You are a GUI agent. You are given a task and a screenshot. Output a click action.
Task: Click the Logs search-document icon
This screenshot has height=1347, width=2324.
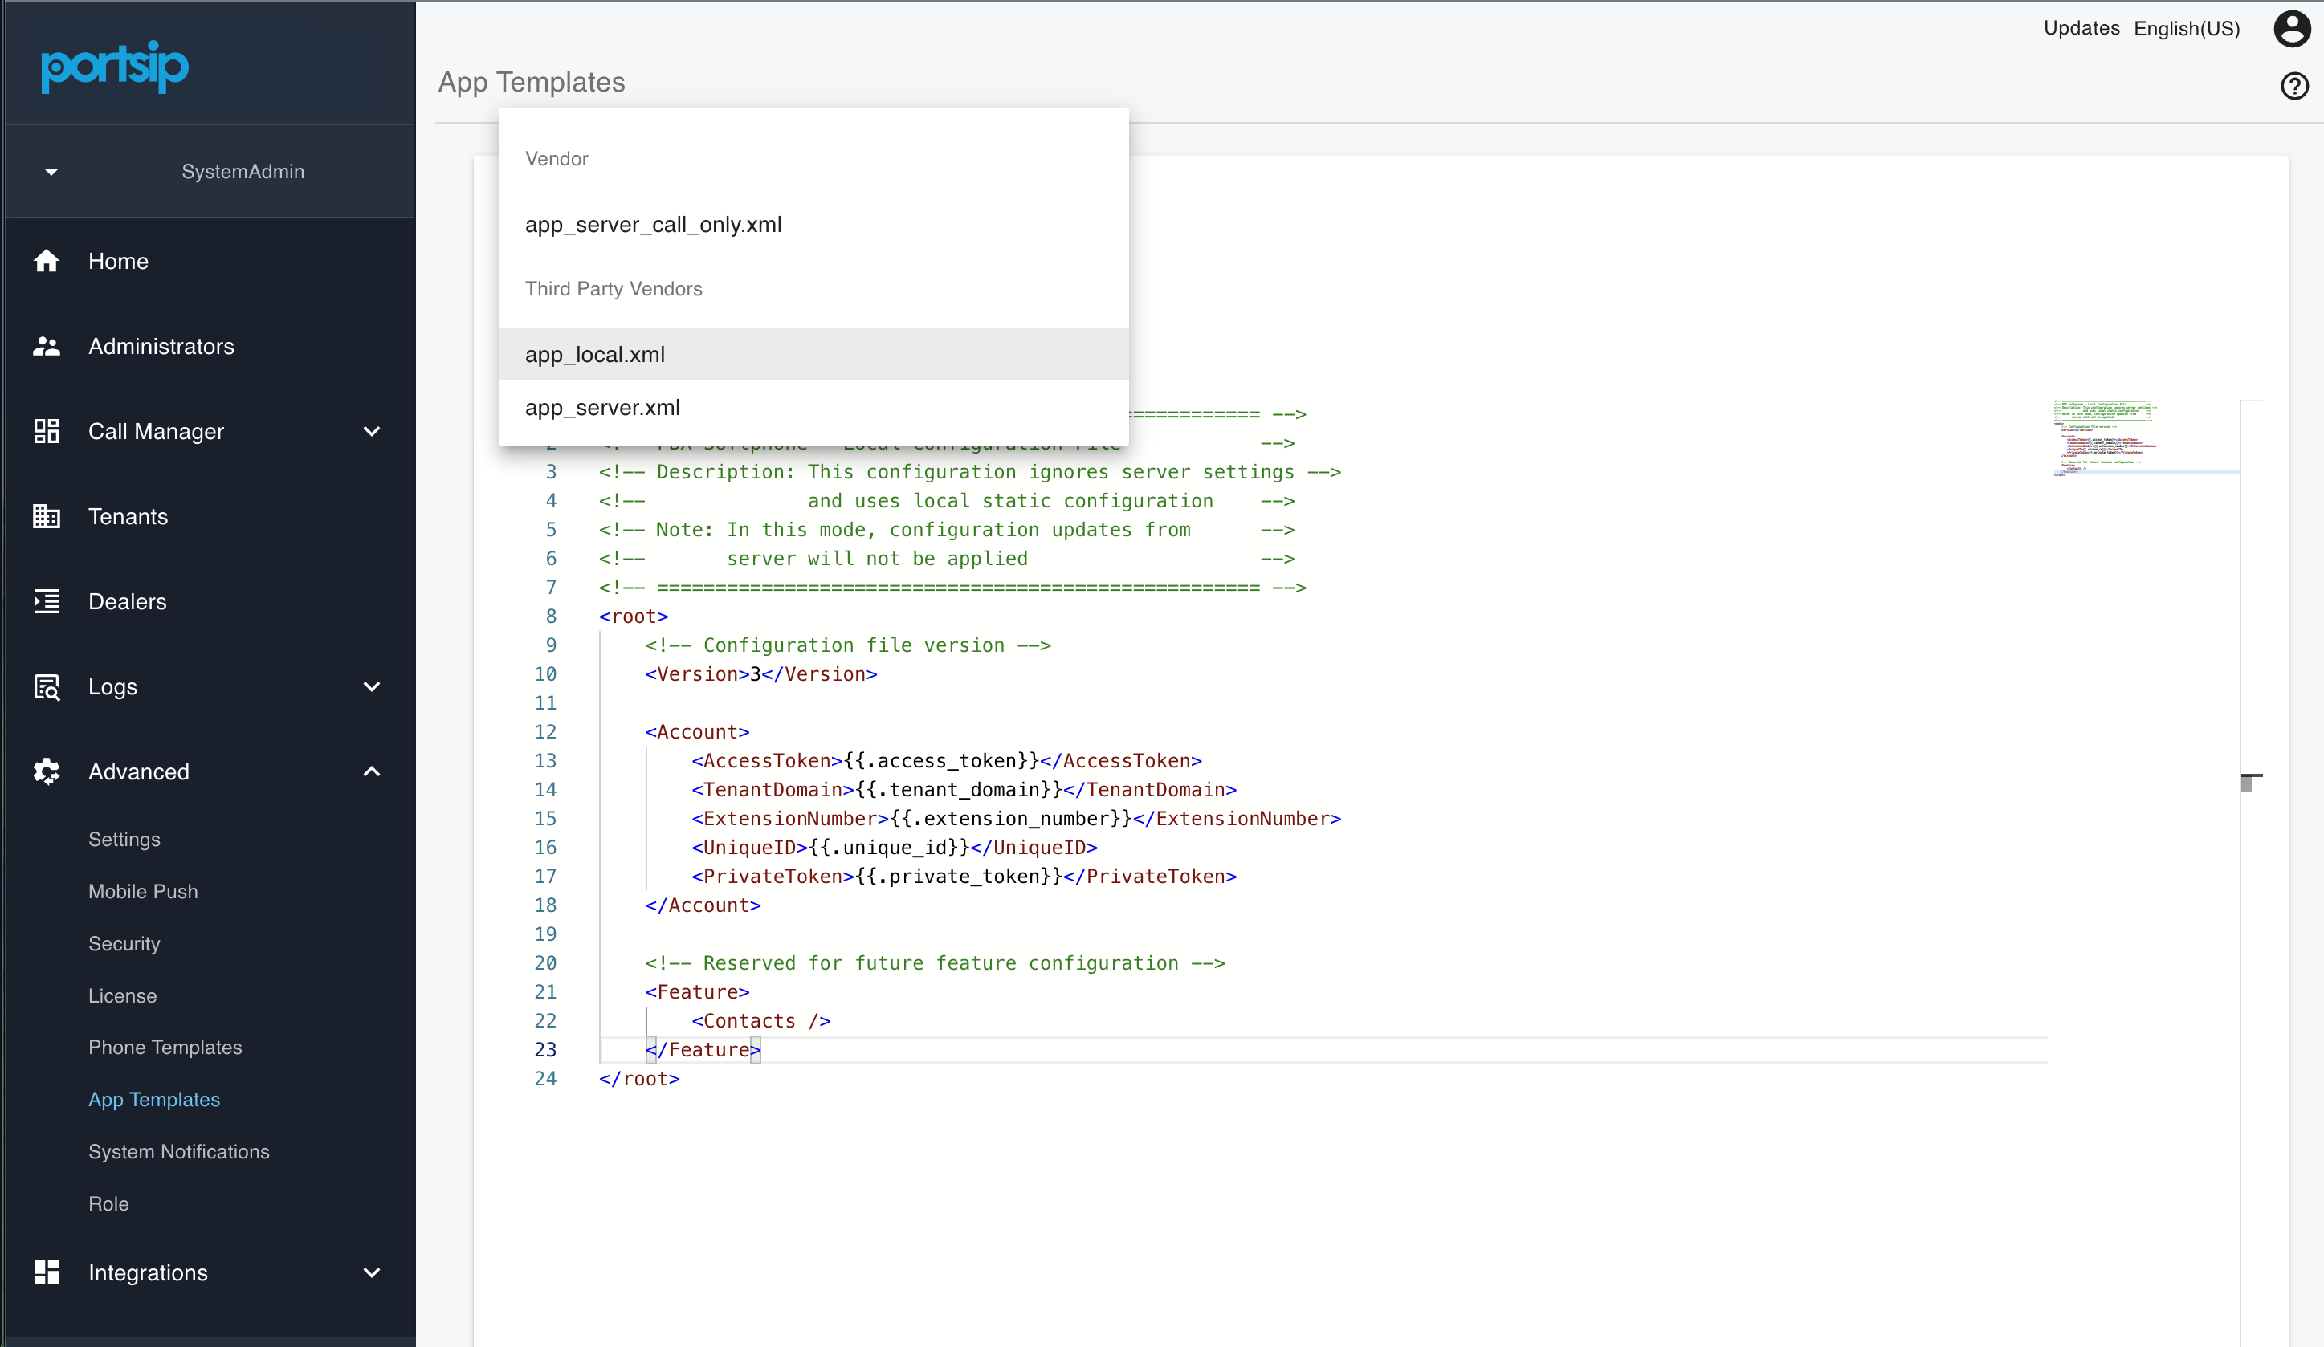click(x=46, y=687)
